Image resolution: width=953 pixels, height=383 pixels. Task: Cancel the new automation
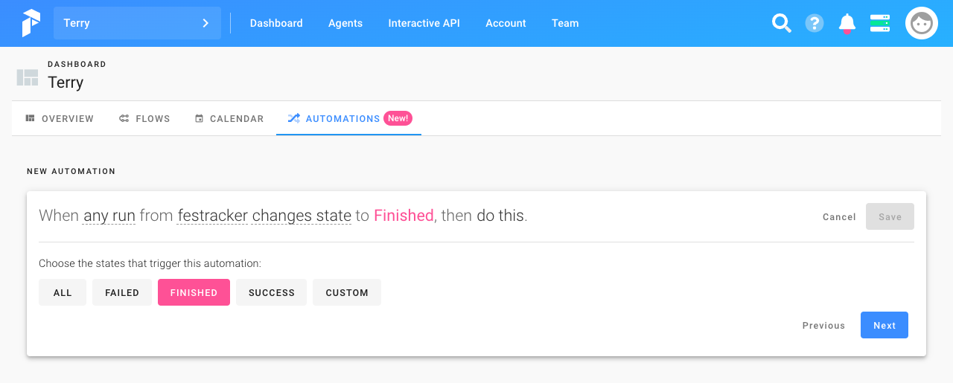[839, 216]
